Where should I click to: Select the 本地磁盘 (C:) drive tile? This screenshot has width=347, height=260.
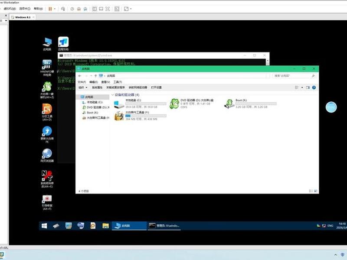pyautogui.click(x=140, y=104)
